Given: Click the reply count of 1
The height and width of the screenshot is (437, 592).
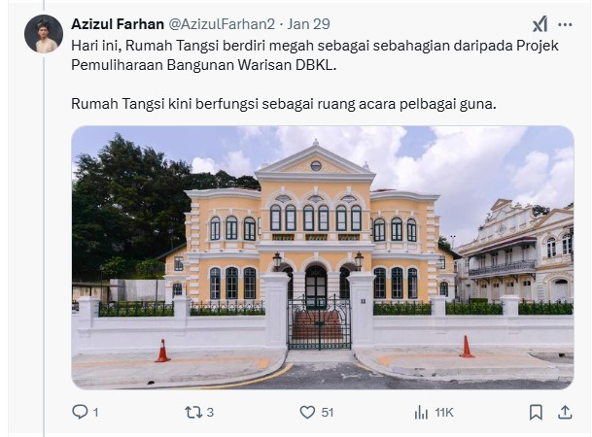Looking at the screenshot, I should 96,413.
